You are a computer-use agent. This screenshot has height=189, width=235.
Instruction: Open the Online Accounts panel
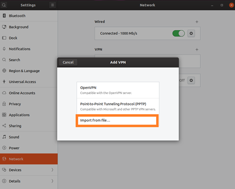click(x=29, y=93)
